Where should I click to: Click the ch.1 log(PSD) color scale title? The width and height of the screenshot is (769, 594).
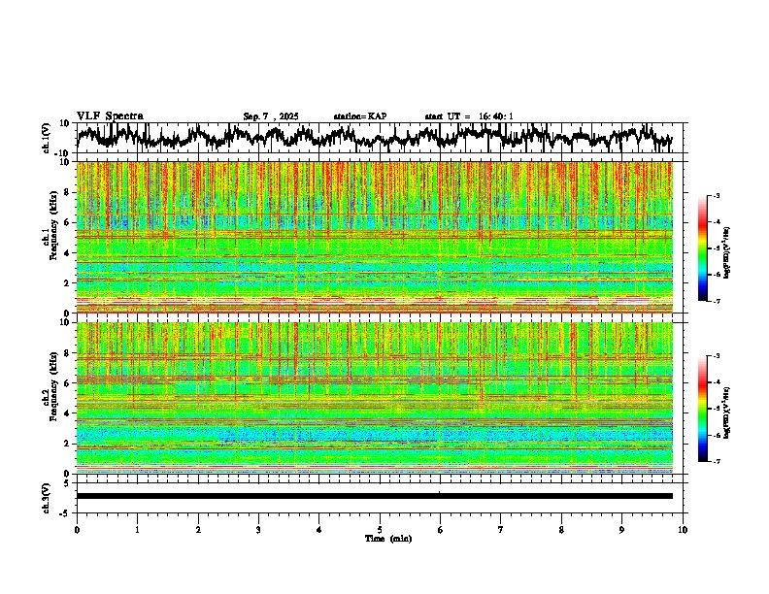[x=727, y=253]
